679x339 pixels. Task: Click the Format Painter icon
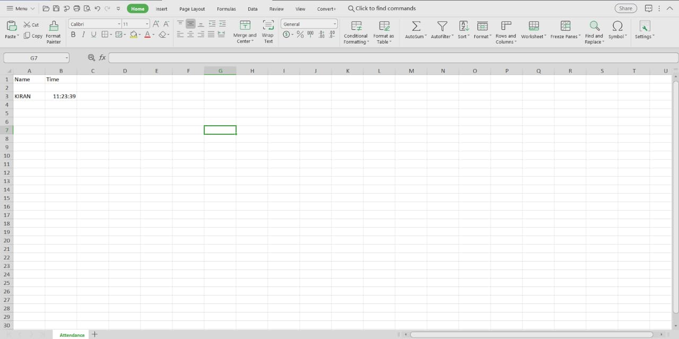tap(54, 27)
